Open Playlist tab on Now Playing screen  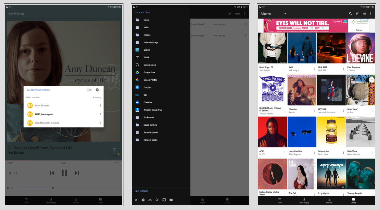click(76, 201)
